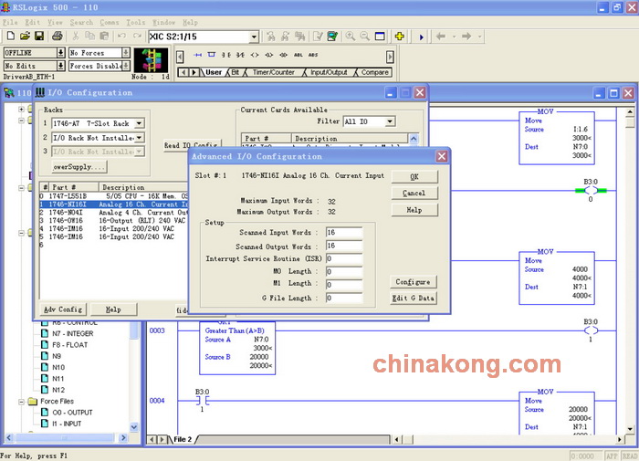Click the Zoom Out magnifier icon
639x461 pixels.
coord(365,37)
